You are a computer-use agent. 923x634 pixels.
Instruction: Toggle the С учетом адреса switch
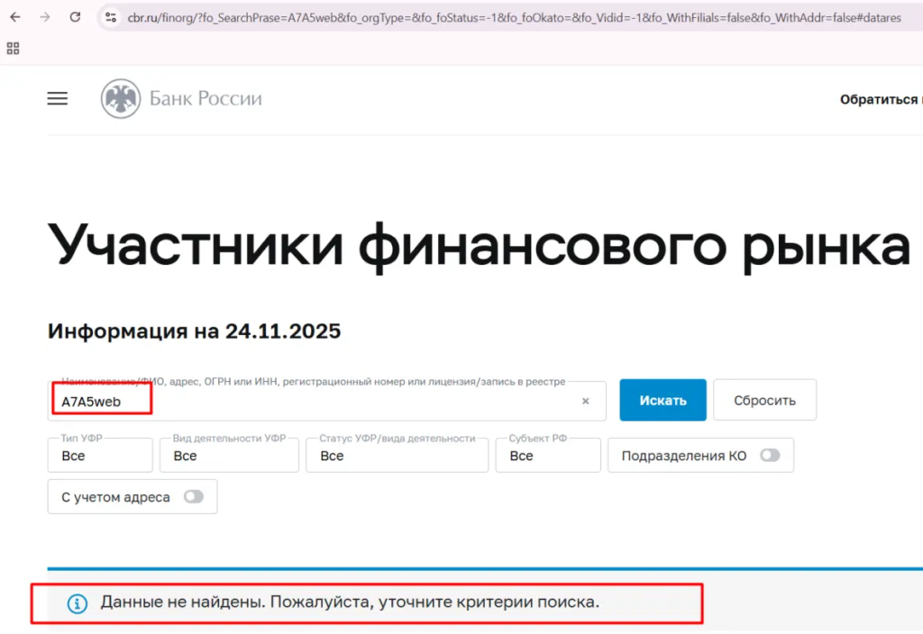(x=193, y=497)
